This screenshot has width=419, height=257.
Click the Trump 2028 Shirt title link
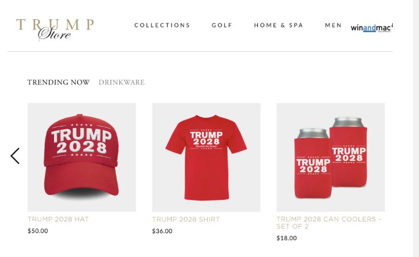(186, 219)
